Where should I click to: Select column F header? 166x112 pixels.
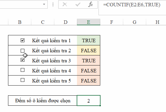(112, 22)
